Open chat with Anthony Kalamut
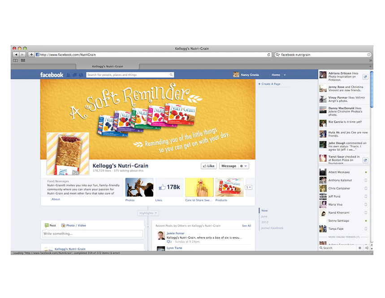 (x=343, y=180)
